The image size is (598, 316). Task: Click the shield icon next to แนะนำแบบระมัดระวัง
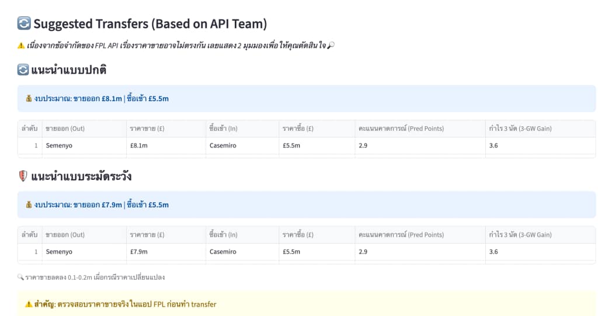point(23,176)
